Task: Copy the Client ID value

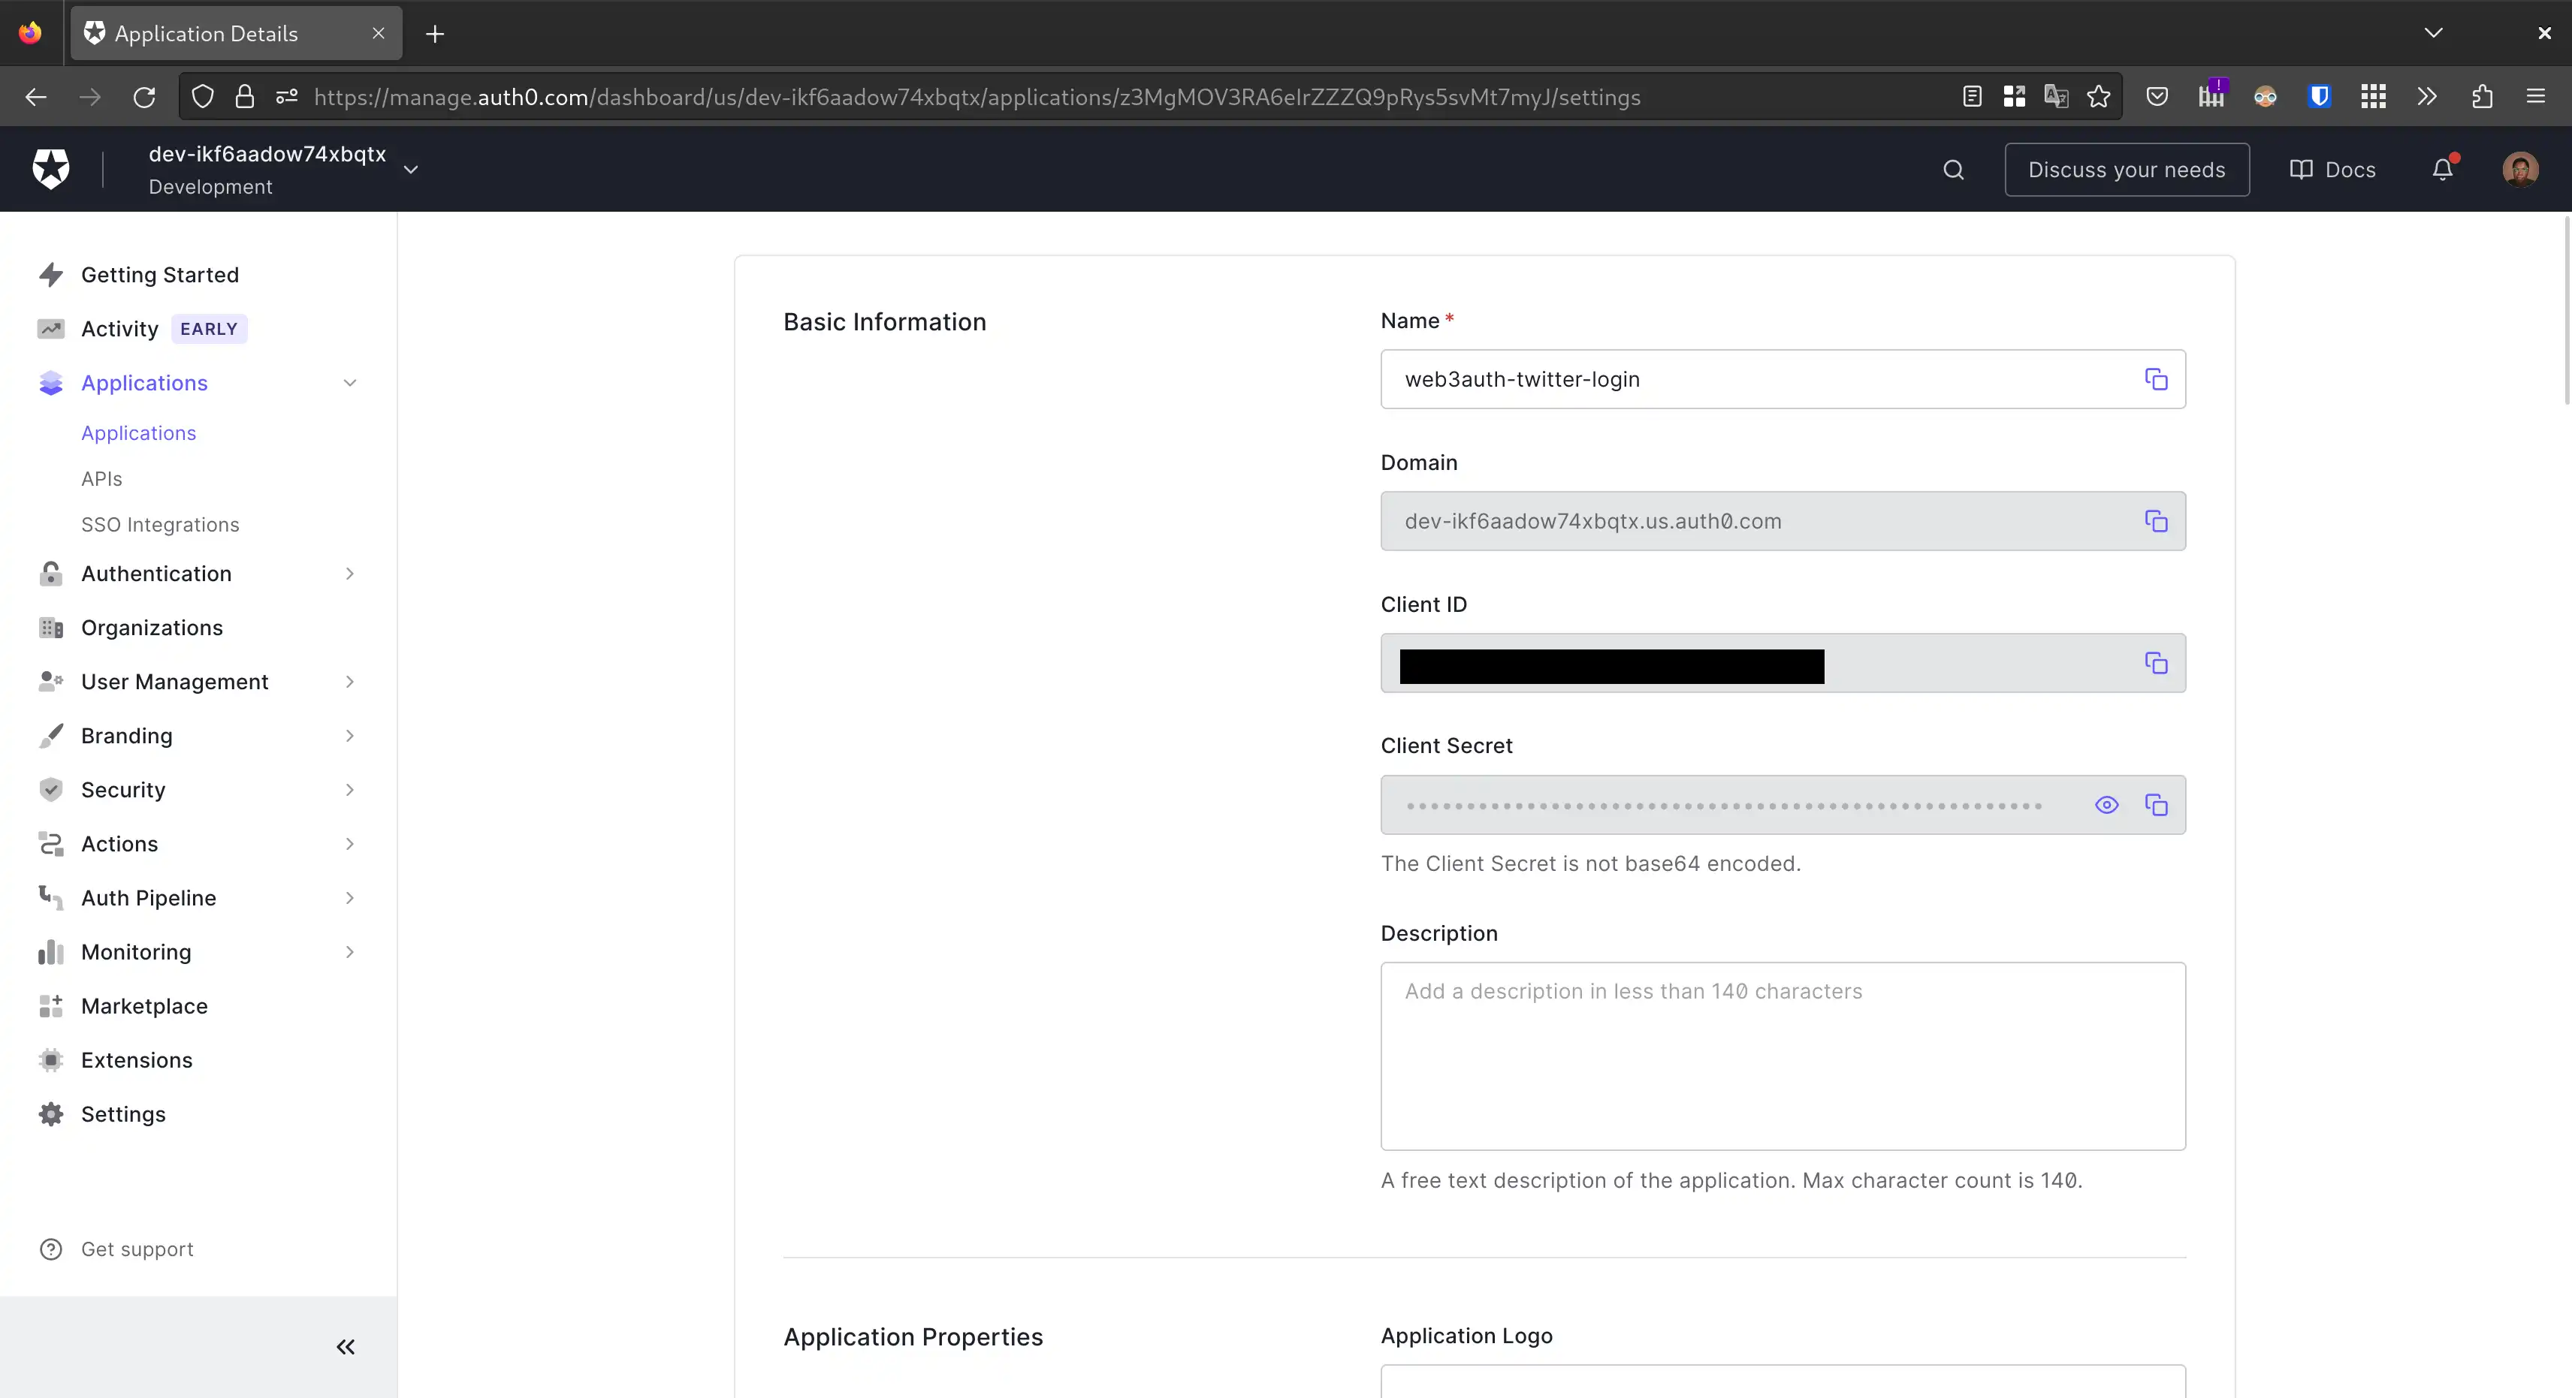Action: click(2156, 662)
